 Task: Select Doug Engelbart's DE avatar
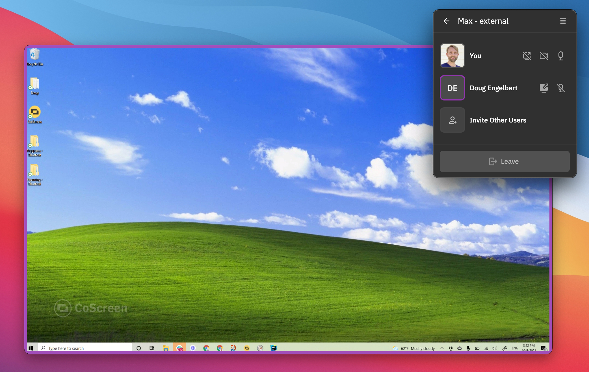click(452, 88)
